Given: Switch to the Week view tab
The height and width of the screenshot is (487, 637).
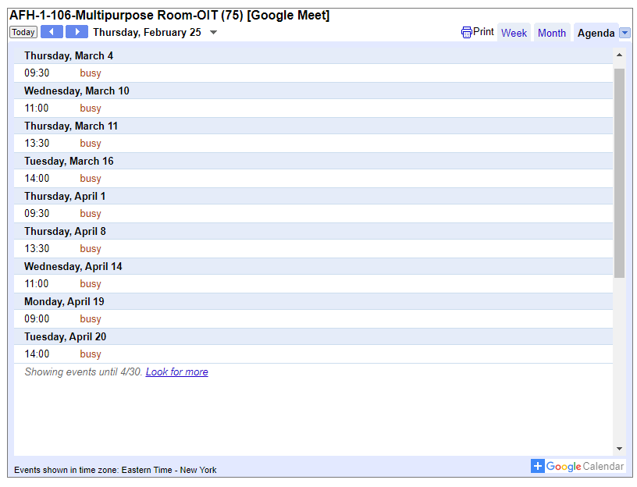Looking at the screenshot, I should tap(514, 33).
